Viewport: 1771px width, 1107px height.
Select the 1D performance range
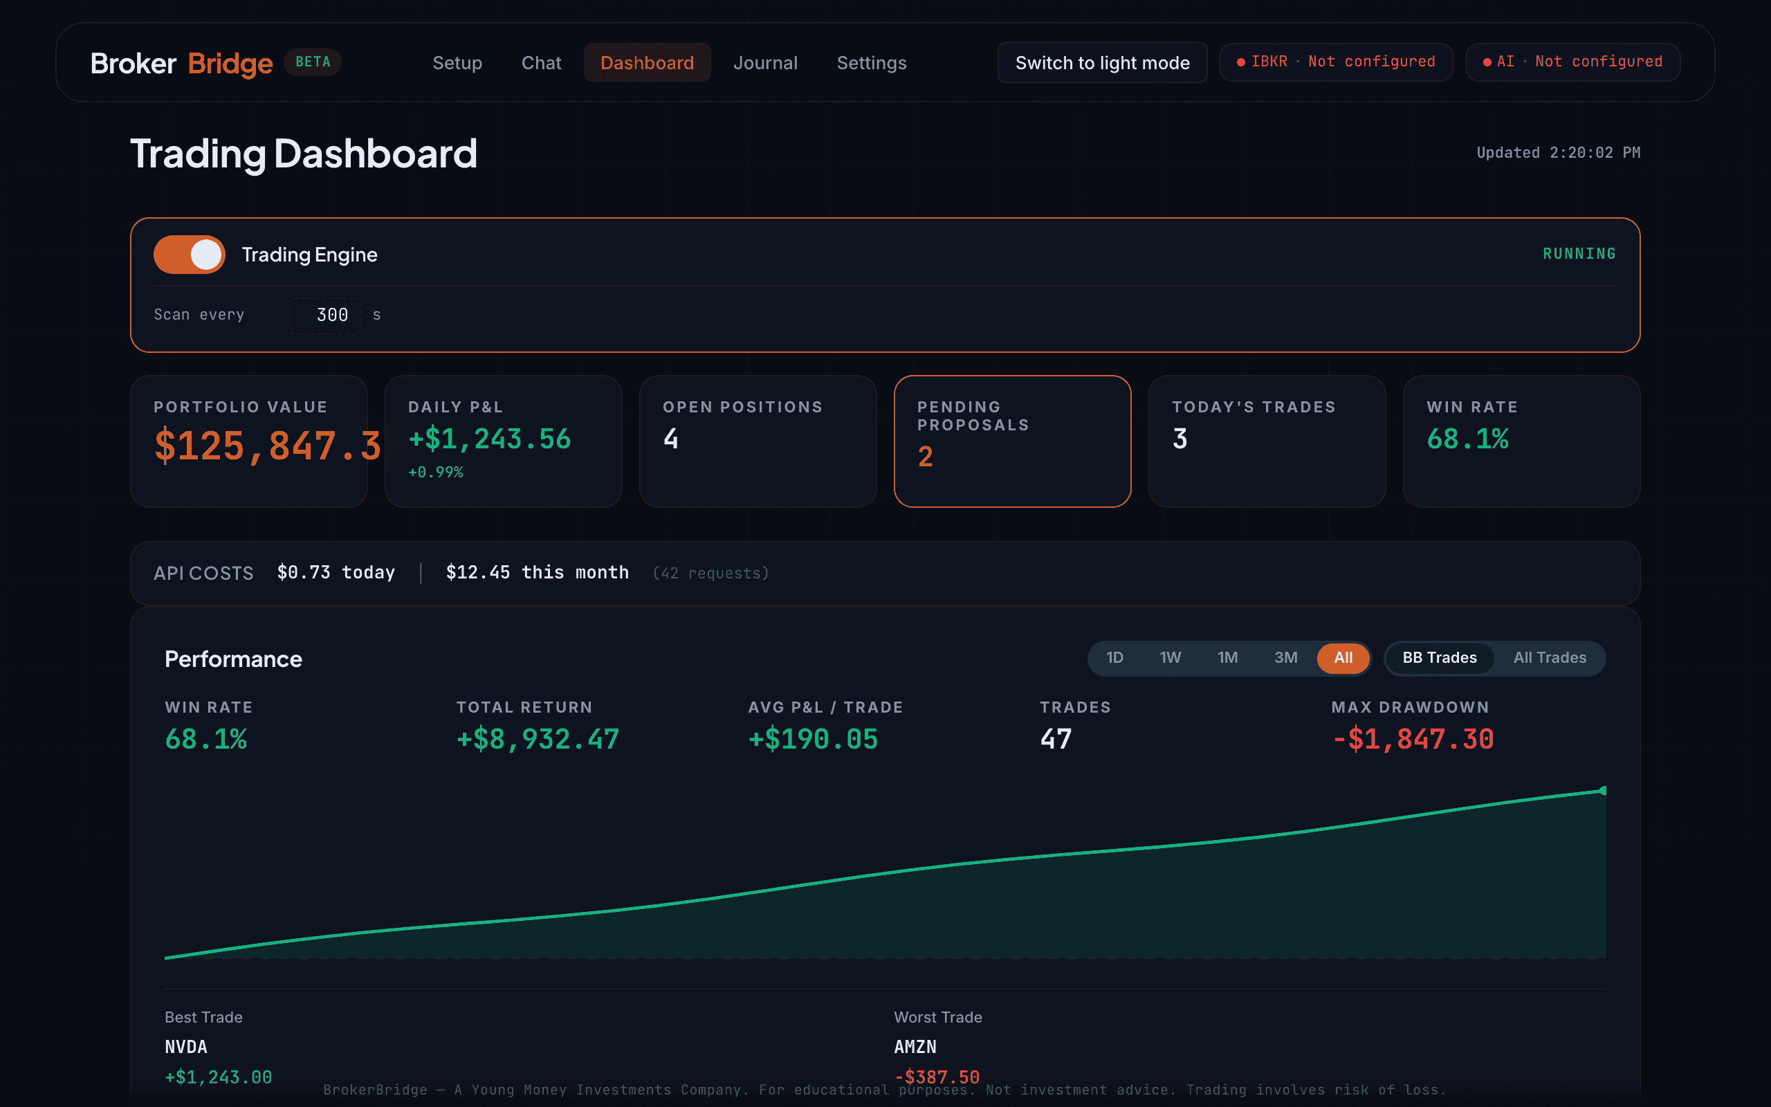pos(1114,658)
